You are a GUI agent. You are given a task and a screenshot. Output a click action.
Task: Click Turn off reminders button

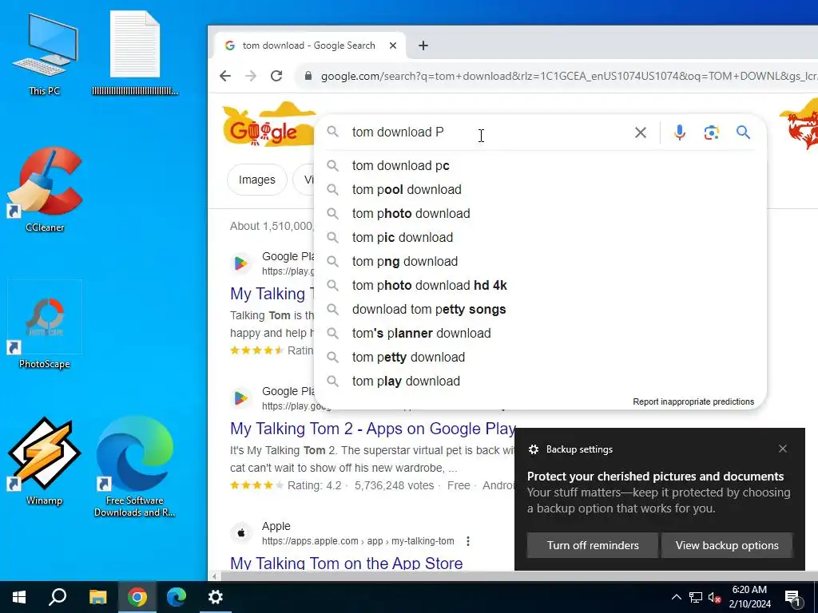(x=593, y=545)
